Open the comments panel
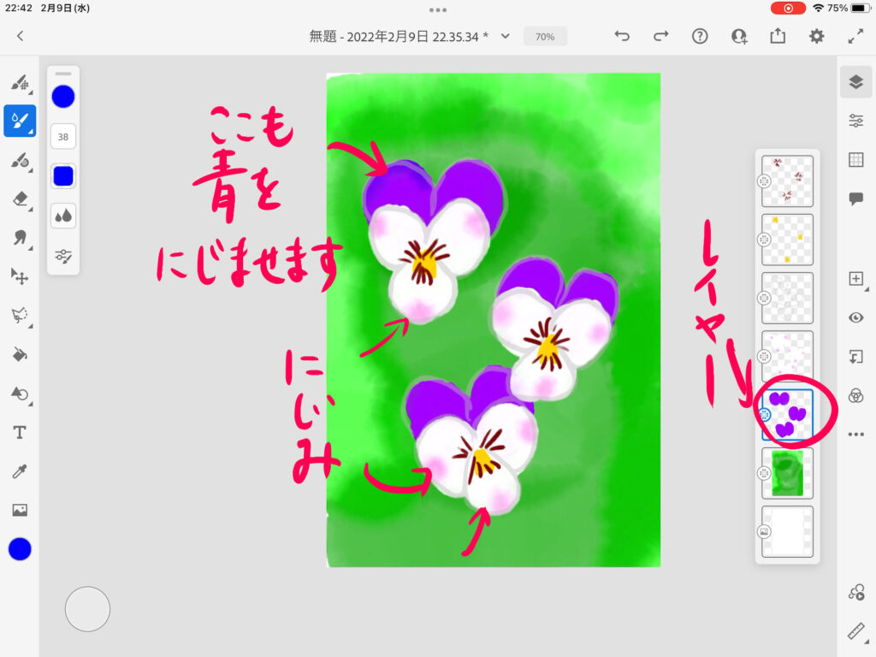The width and height of the screenshot is (876, 657). coord(855,198)
